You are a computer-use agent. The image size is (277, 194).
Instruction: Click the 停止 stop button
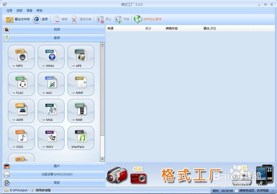(104, 19)
